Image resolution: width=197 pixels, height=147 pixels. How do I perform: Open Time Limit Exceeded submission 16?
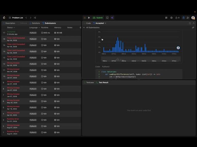click(x=41, y=39)
